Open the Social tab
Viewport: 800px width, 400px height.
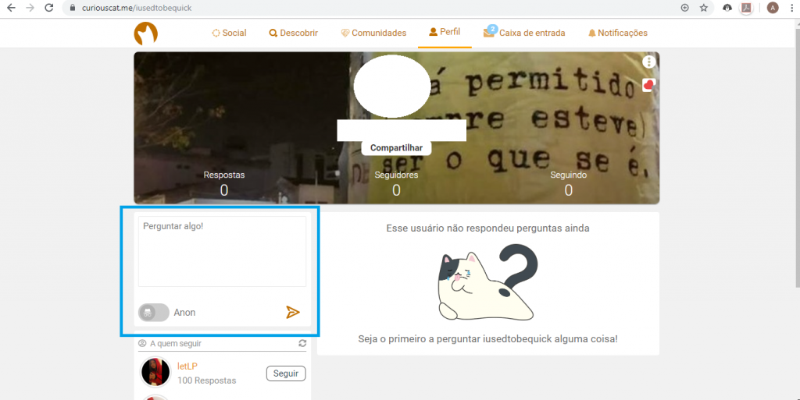[229, 33]
